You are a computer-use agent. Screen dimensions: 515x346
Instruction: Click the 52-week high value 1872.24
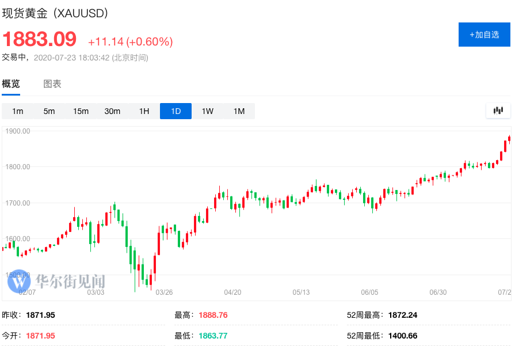coord(403,315)
